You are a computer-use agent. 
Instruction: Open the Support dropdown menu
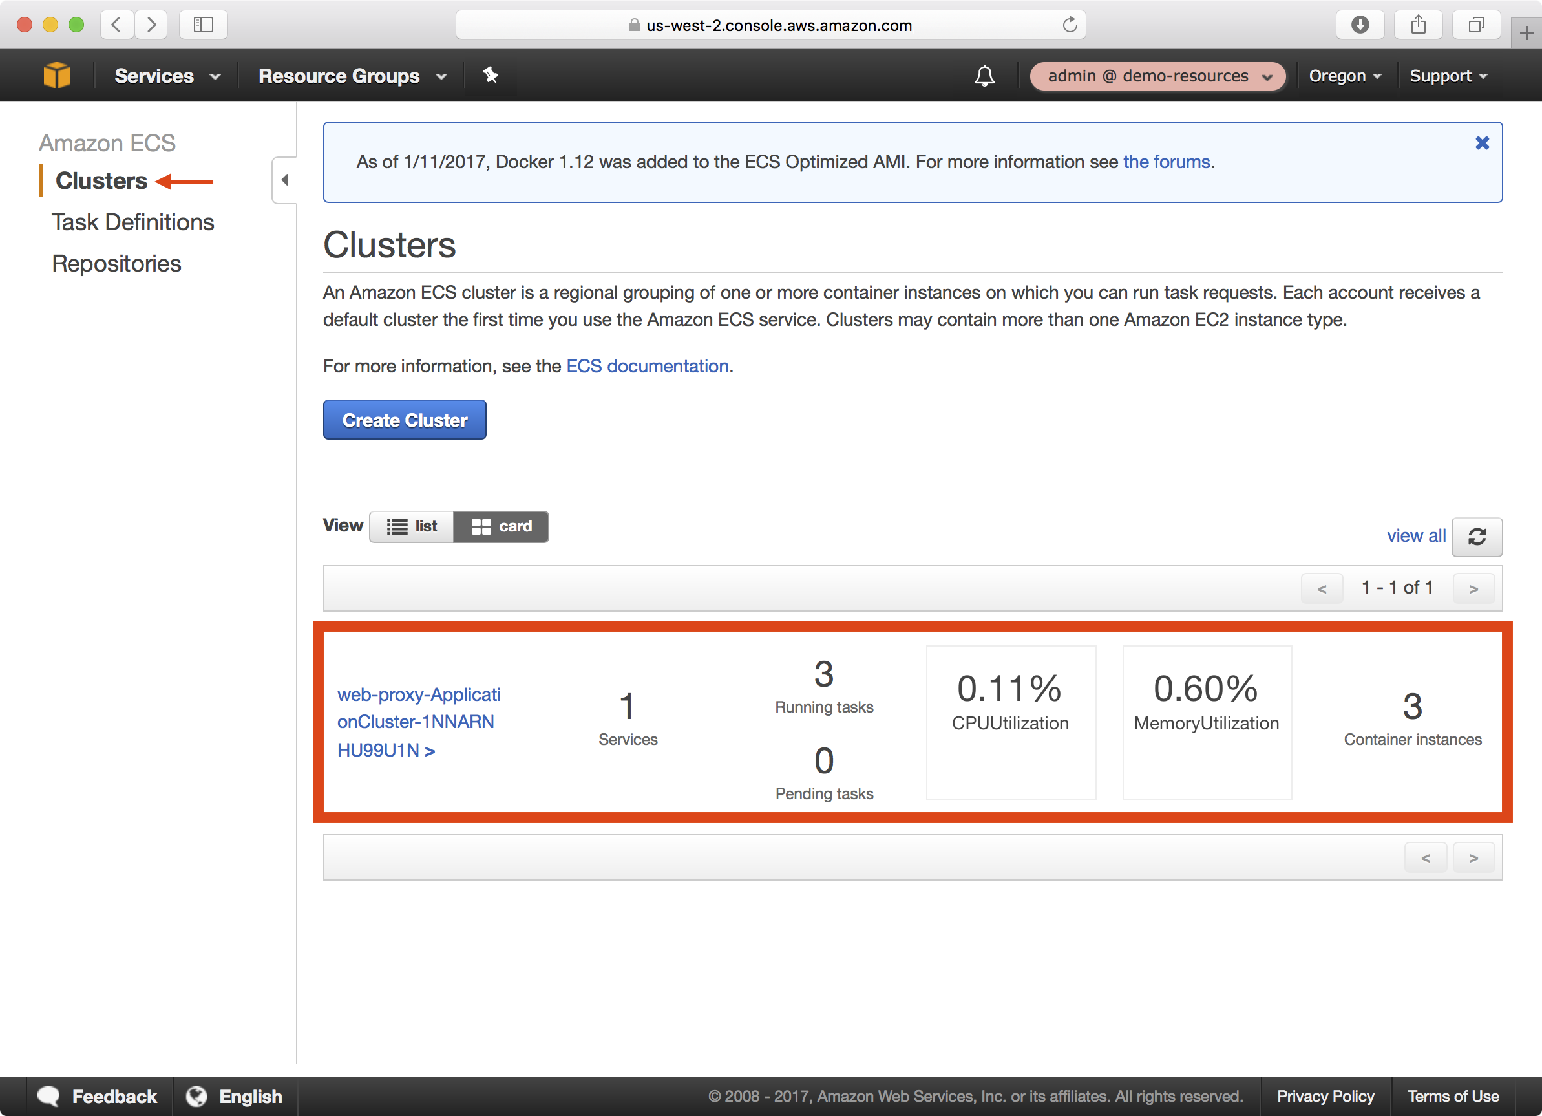[x=1448, y=76]
